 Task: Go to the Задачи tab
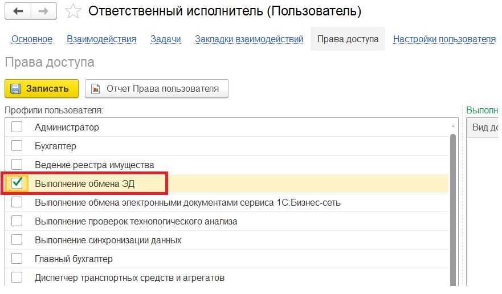(x=165, y=39)
